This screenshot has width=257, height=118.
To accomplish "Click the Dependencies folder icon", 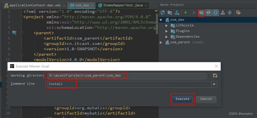I will click(x=173, y=37).
